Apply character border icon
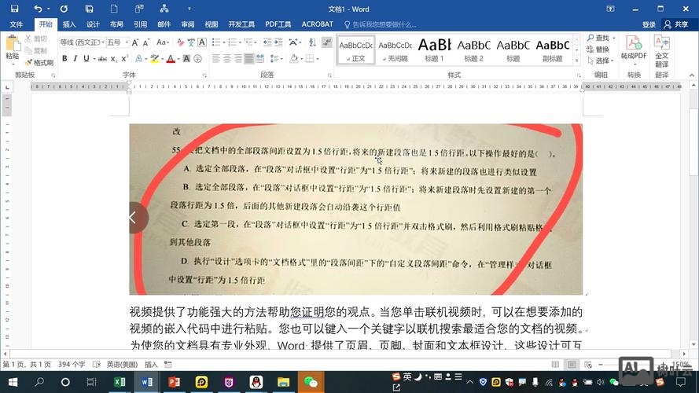Screen dimensions: 699x393 click(x=202, y=42)
